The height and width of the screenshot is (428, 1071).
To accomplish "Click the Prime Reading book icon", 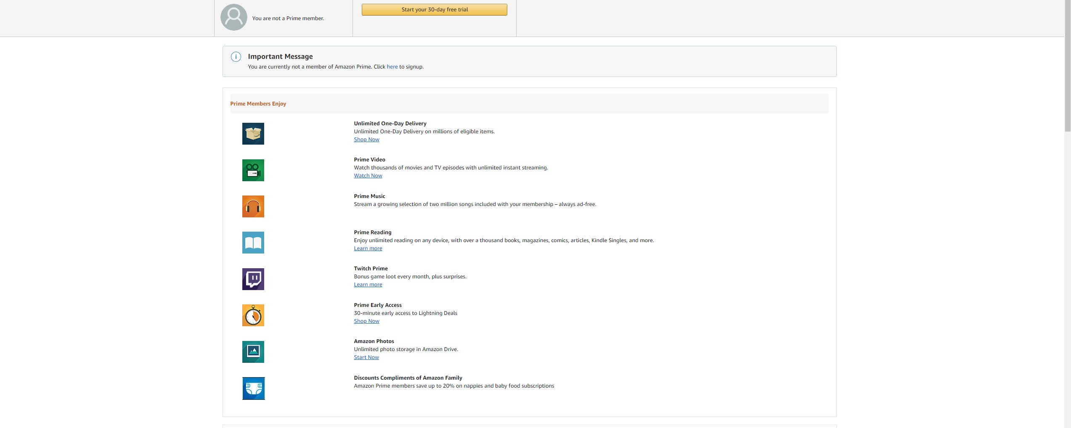I will tap(253, 243).
